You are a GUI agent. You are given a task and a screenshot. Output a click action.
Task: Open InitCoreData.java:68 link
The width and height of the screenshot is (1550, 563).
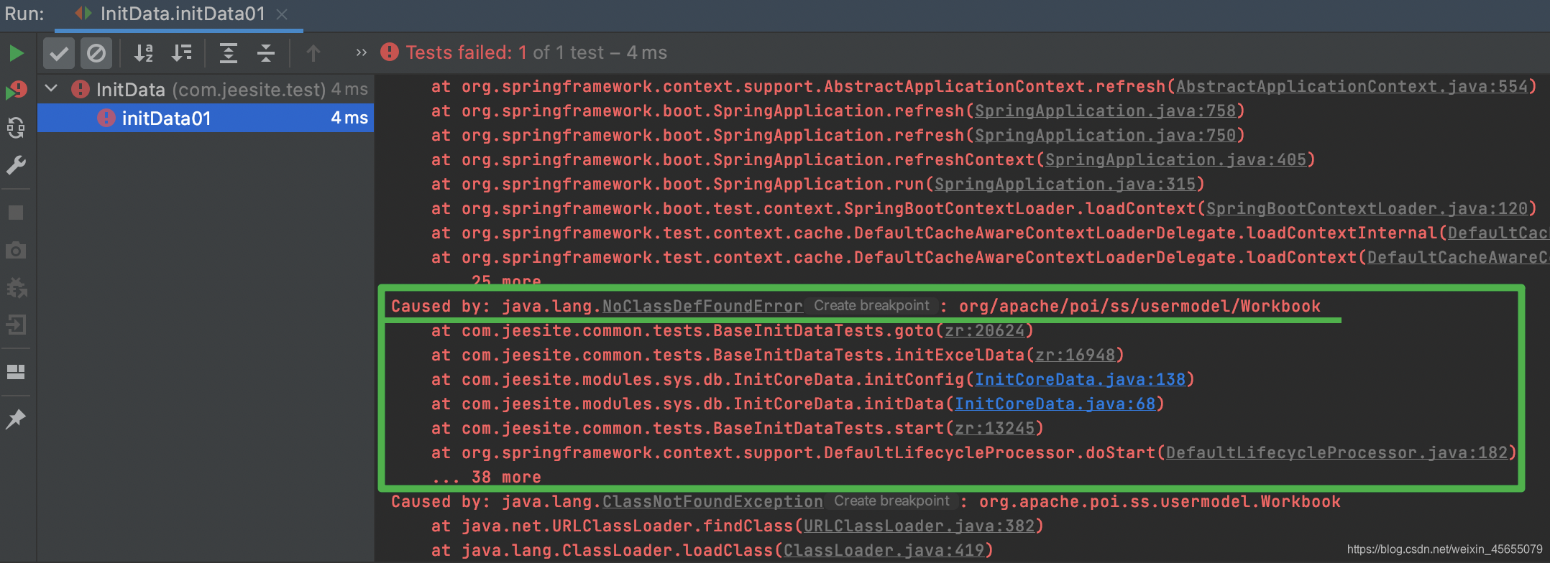point(1055,404)
